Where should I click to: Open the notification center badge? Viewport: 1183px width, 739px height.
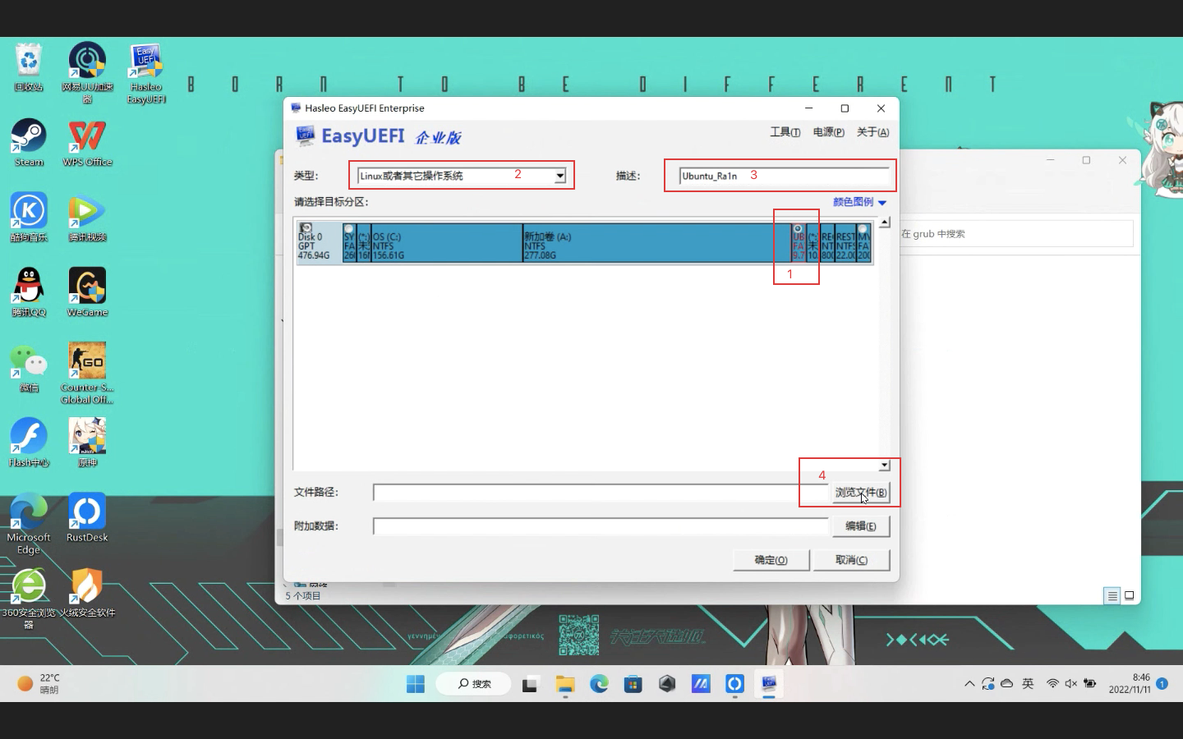pos(1162,684)
